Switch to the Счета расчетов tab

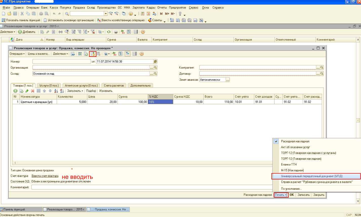pyautogui.click(x=114, y=86)
